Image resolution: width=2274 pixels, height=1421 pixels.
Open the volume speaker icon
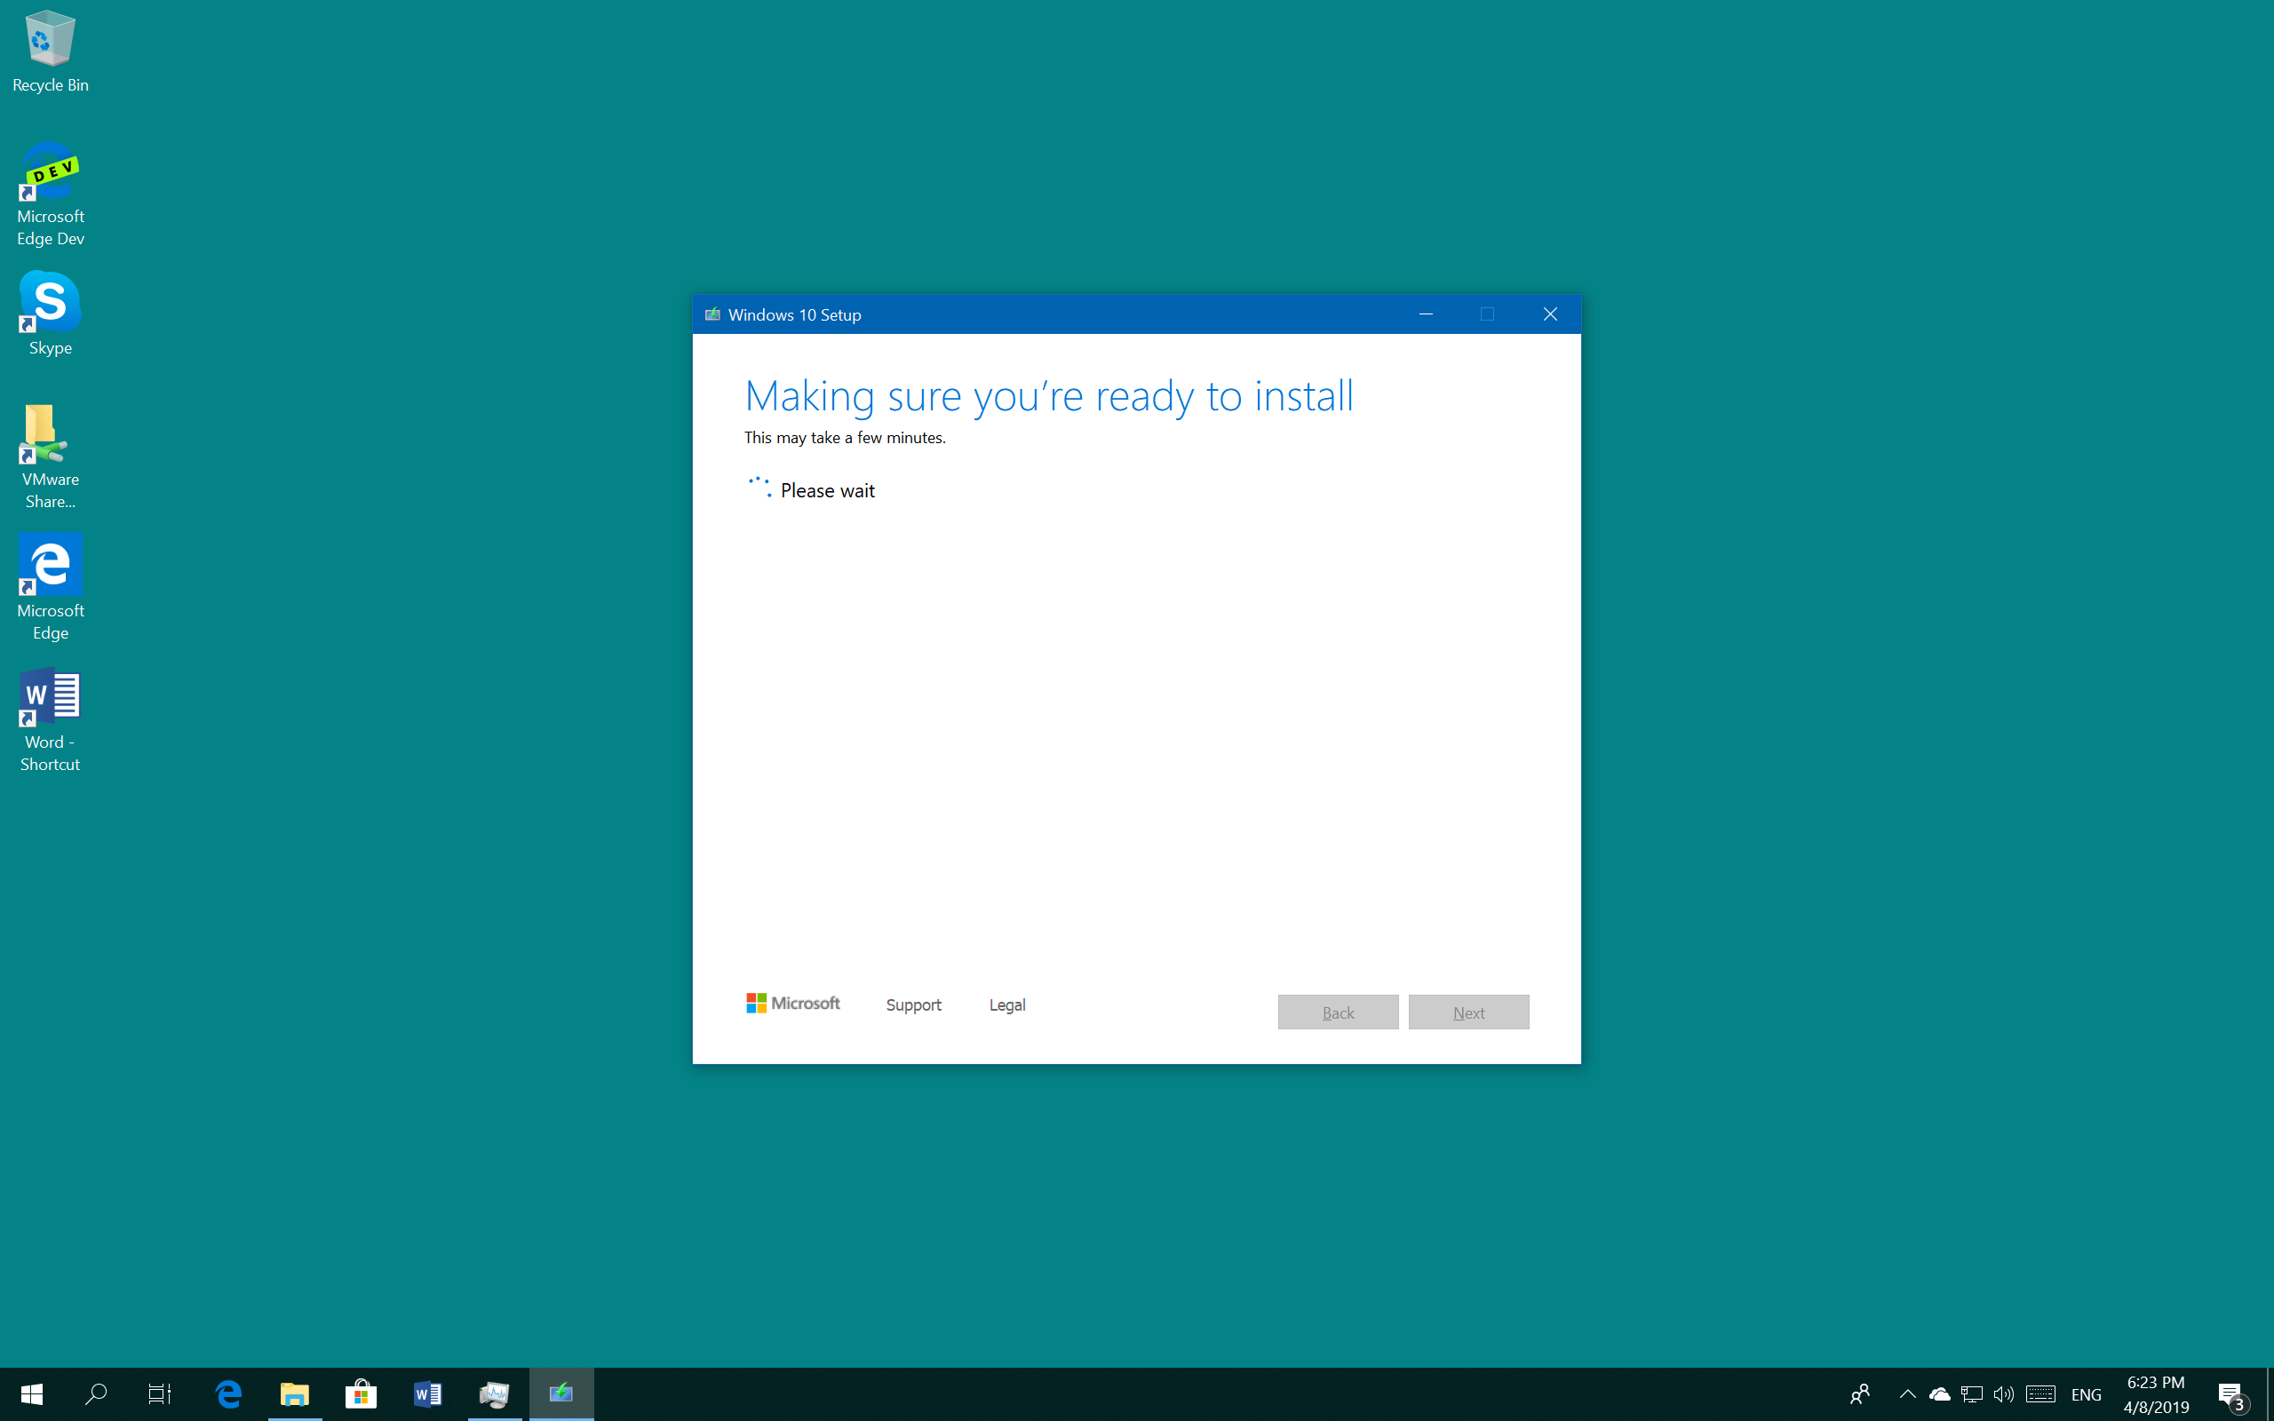[2003, 1393]
